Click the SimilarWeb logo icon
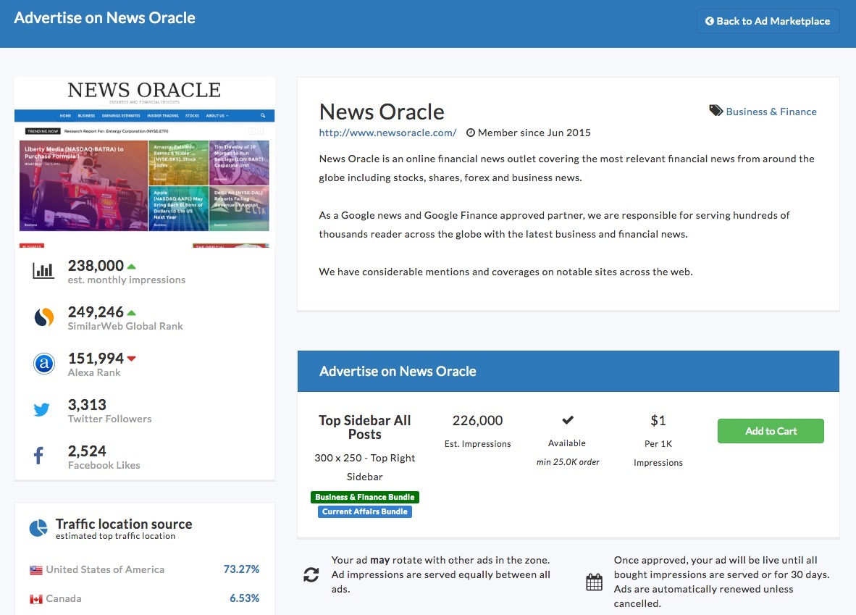Image resolution: width=856 pixels, height=615 pixels. click(43, 317)
